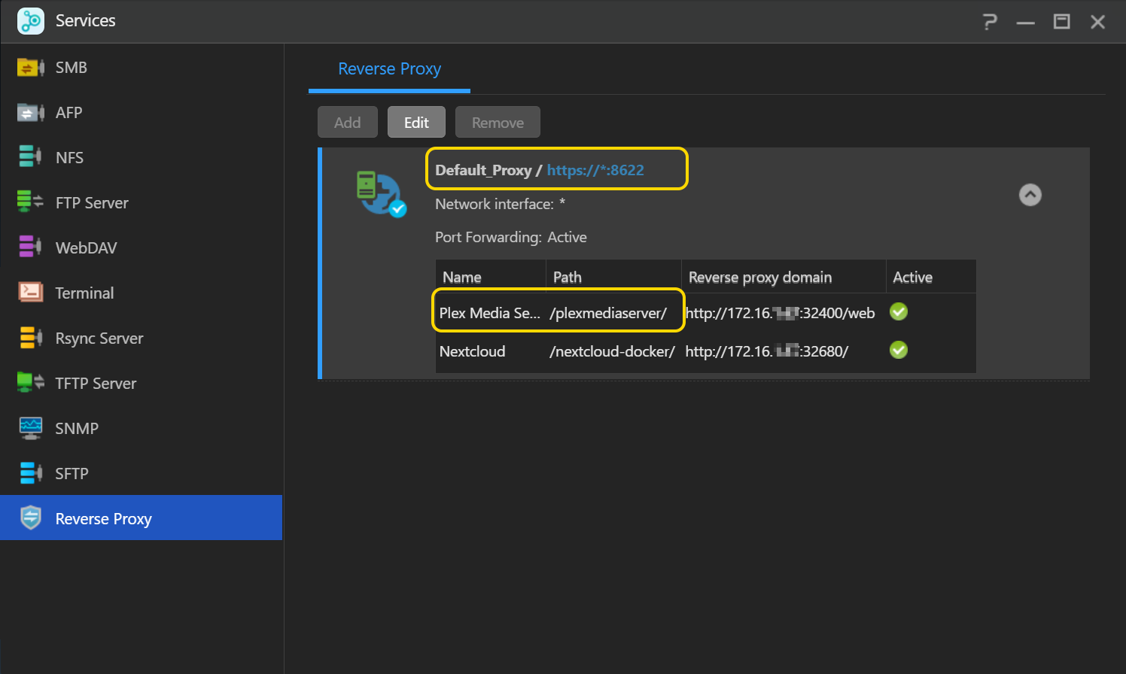Click the Default_Proxy server icon
This screenshot has height=674, width=1126.
coord(381,193)
